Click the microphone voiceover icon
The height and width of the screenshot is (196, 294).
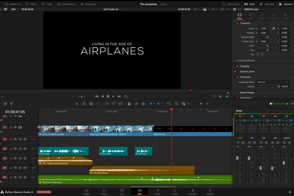pyautogui.click(x=11, y=104)
